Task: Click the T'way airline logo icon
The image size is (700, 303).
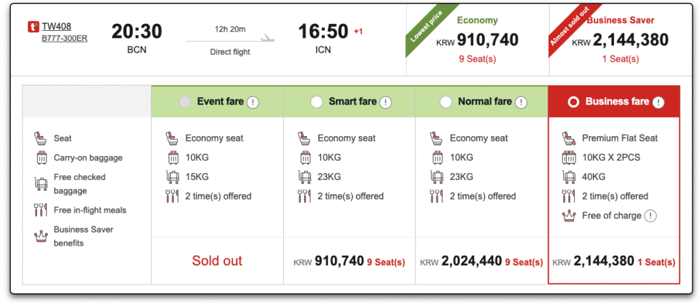Action: pyautogui.click(x=33, y=27)
